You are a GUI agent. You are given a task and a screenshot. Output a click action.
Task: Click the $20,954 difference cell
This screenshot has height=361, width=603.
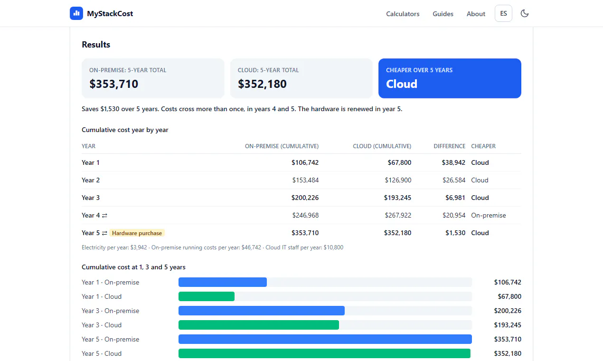(454, 215)
